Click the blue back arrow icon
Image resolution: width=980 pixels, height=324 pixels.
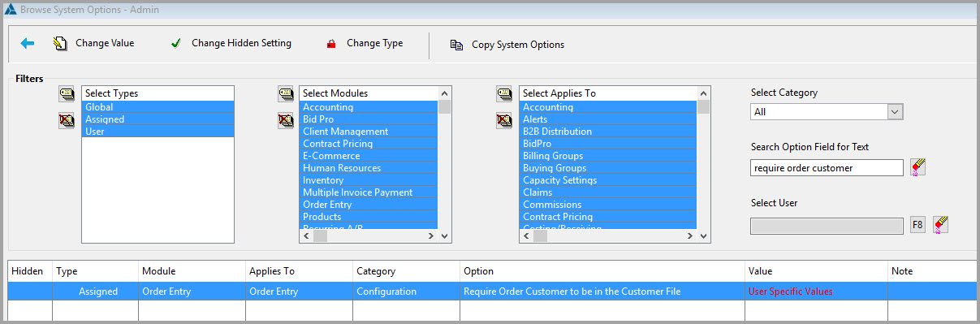[x=28, y=44]
